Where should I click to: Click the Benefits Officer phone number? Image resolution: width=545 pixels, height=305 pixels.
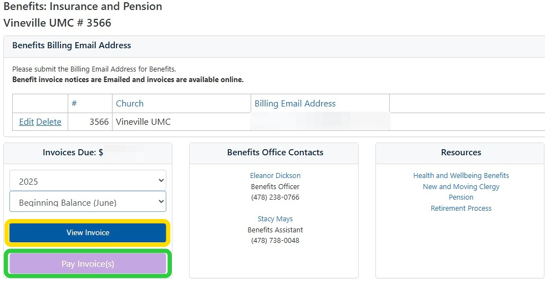coord(275,197)
